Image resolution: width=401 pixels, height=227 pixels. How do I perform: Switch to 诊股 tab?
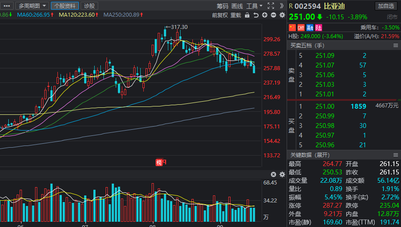coord(89,6)
